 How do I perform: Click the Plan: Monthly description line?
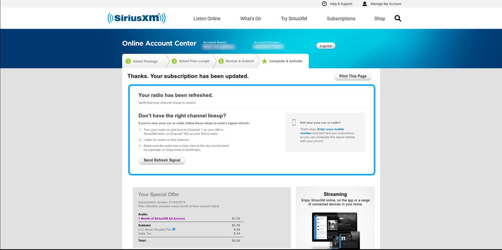pos(179,206)
